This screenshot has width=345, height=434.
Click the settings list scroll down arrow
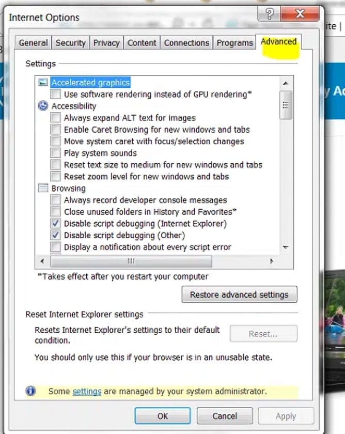point(286,247)
